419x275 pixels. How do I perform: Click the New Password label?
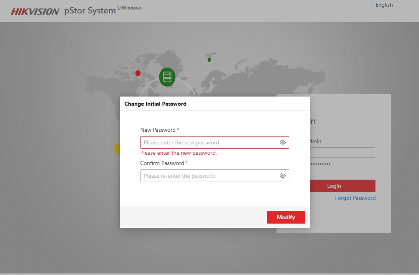coord(158,130)
